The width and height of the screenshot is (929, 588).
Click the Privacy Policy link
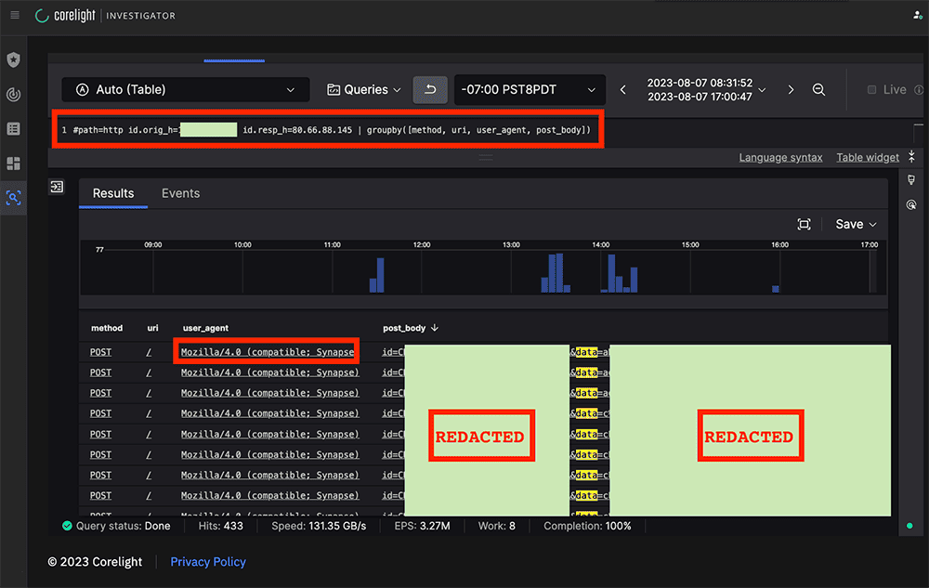(208, 562)
